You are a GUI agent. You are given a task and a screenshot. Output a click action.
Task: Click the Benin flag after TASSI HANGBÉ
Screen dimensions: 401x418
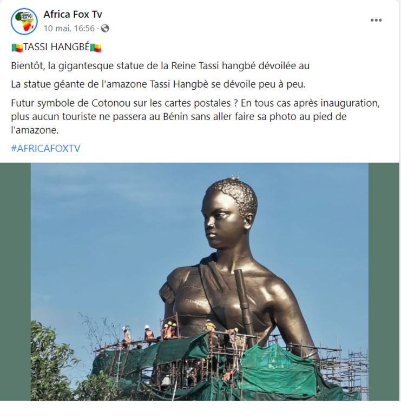click(96, 48)
